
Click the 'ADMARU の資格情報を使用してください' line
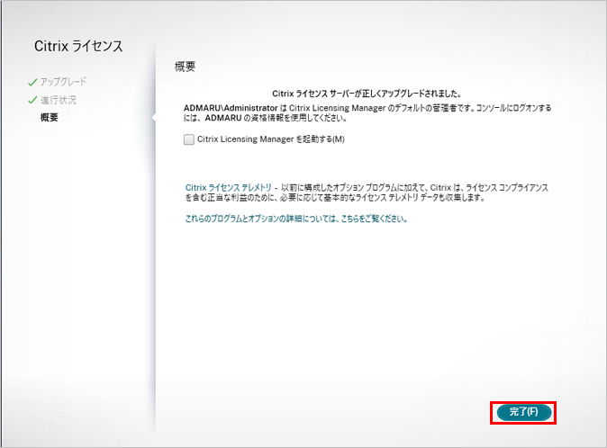(269, 119)
